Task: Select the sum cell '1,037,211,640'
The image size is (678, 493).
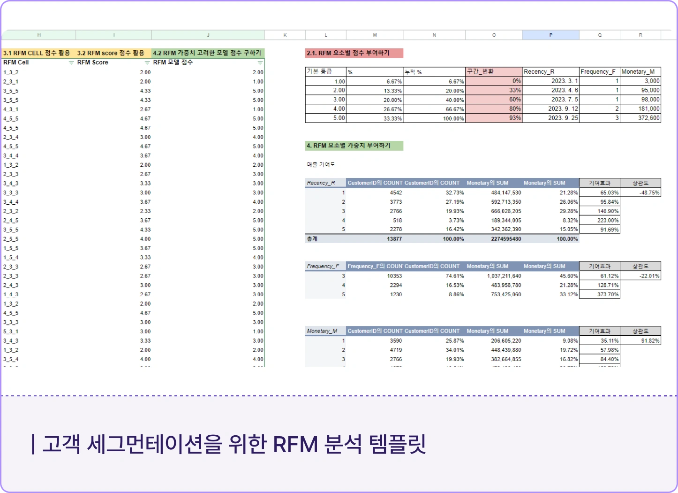Action: 494,276
